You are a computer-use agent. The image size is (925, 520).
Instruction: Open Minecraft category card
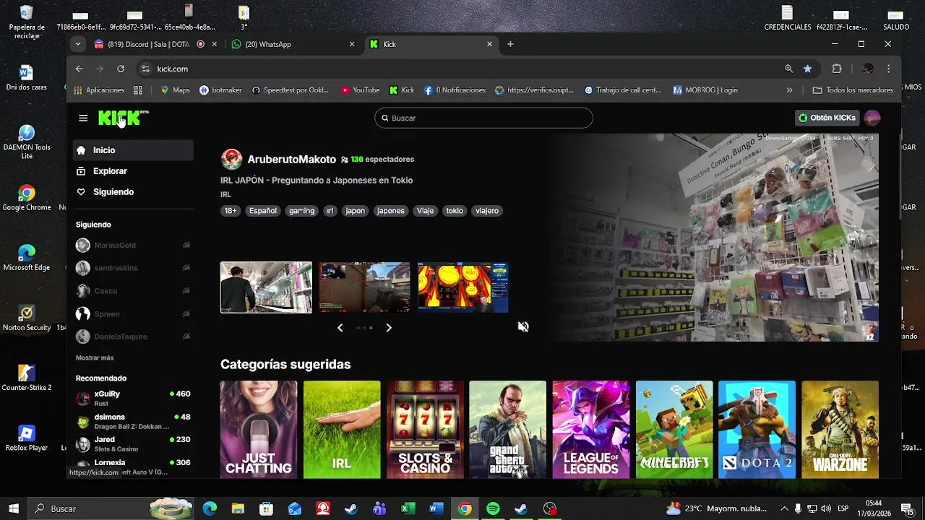pyautogui.click(x=674, y=430)
